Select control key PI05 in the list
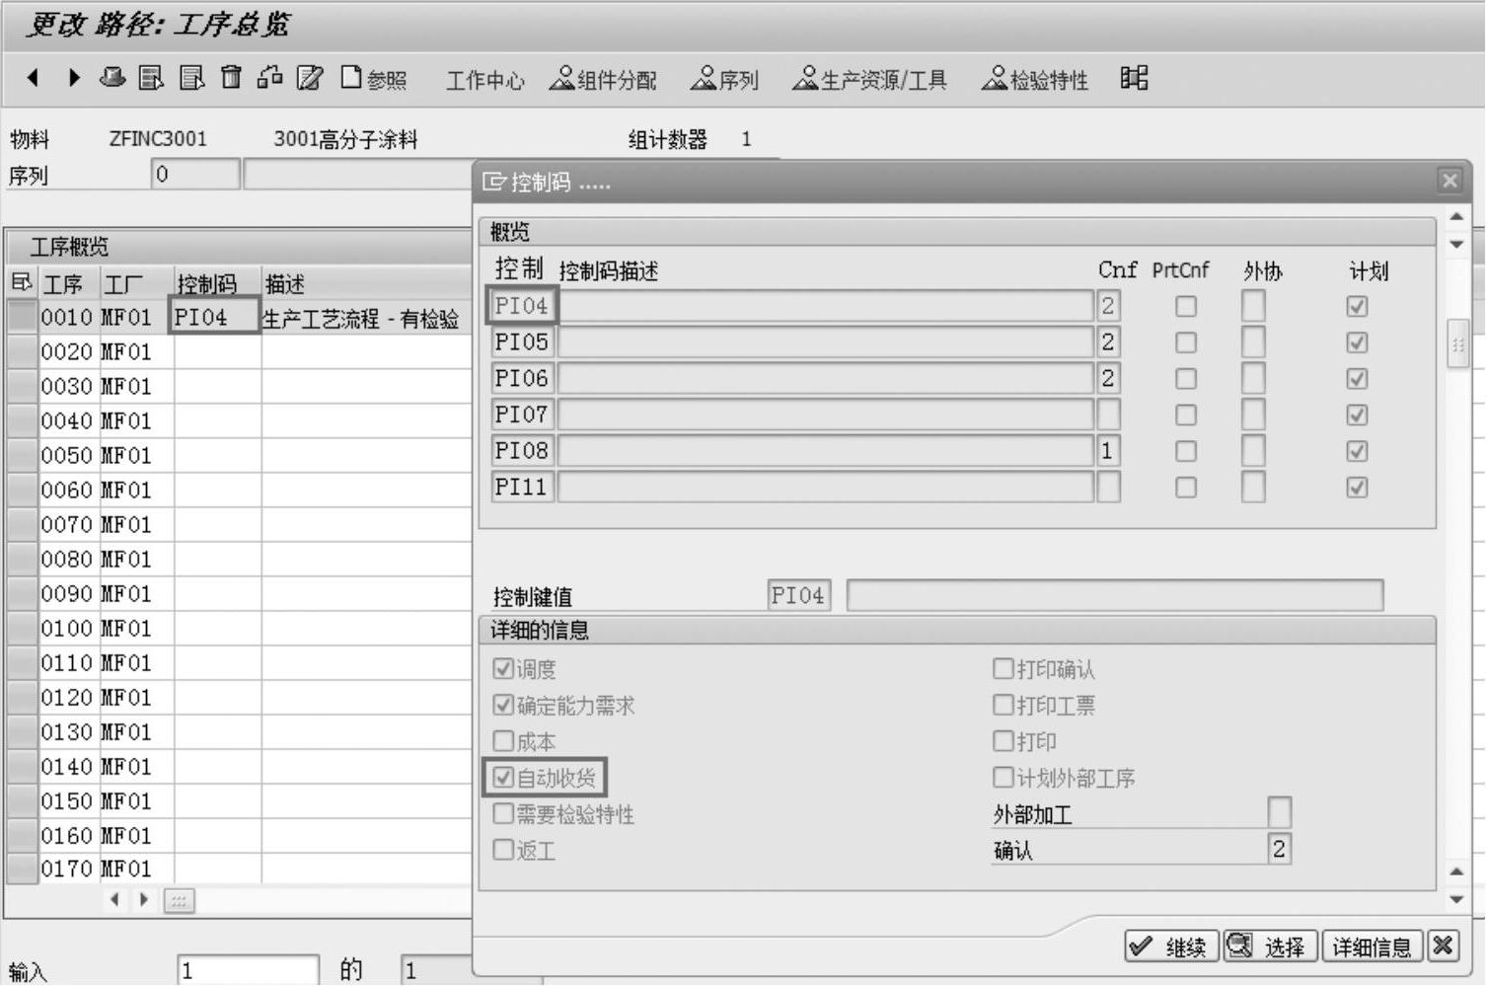Screen dimensions: 1487x986 (x=521, y=341)
